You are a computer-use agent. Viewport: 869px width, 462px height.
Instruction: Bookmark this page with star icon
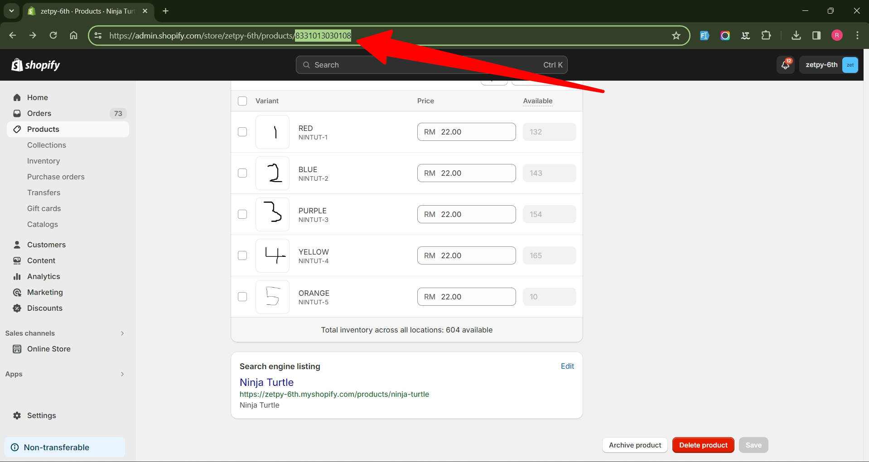coord(676,35)
